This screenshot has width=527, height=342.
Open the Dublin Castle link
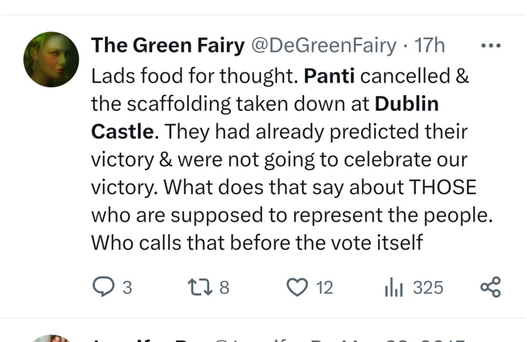[406, 103]
